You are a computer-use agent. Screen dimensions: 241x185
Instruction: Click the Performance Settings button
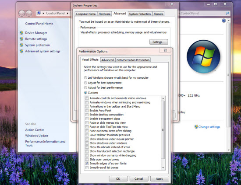tap(159, 42)
